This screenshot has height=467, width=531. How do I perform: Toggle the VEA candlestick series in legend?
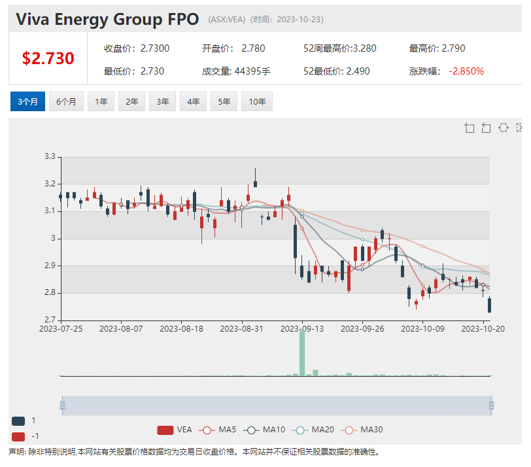tap(175, 430)
